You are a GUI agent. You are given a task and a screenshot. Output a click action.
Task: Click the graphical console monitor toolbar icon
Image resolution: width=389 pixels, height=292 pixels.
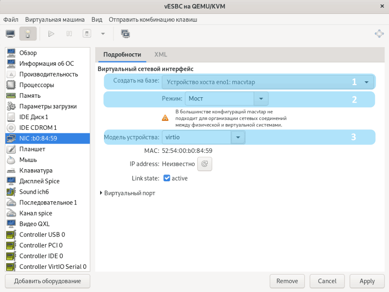pos(10,33)
